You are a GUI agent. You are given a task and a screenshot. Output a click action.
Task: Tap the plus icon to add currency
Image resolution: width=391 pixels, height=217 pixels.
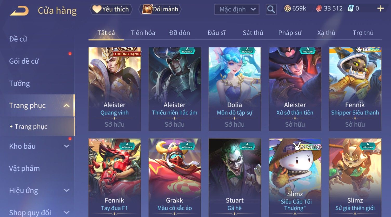pyautogui.click(x=380, y=9)
